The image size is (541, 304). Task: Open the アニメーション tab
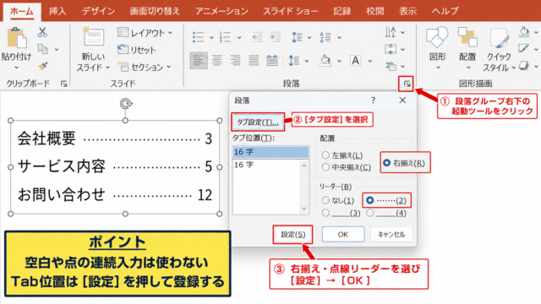221,11
